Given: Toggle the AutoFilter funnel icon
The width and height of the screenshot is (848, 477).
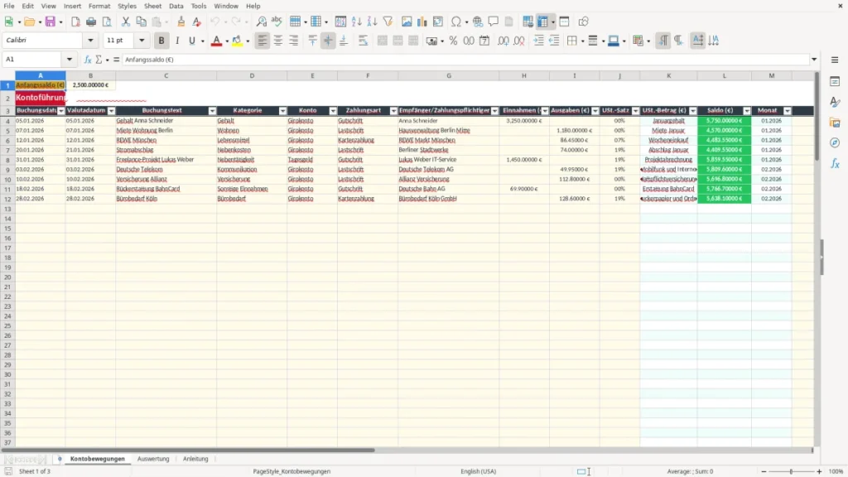Looking at the screenshot, I should (x=388, y=22).
